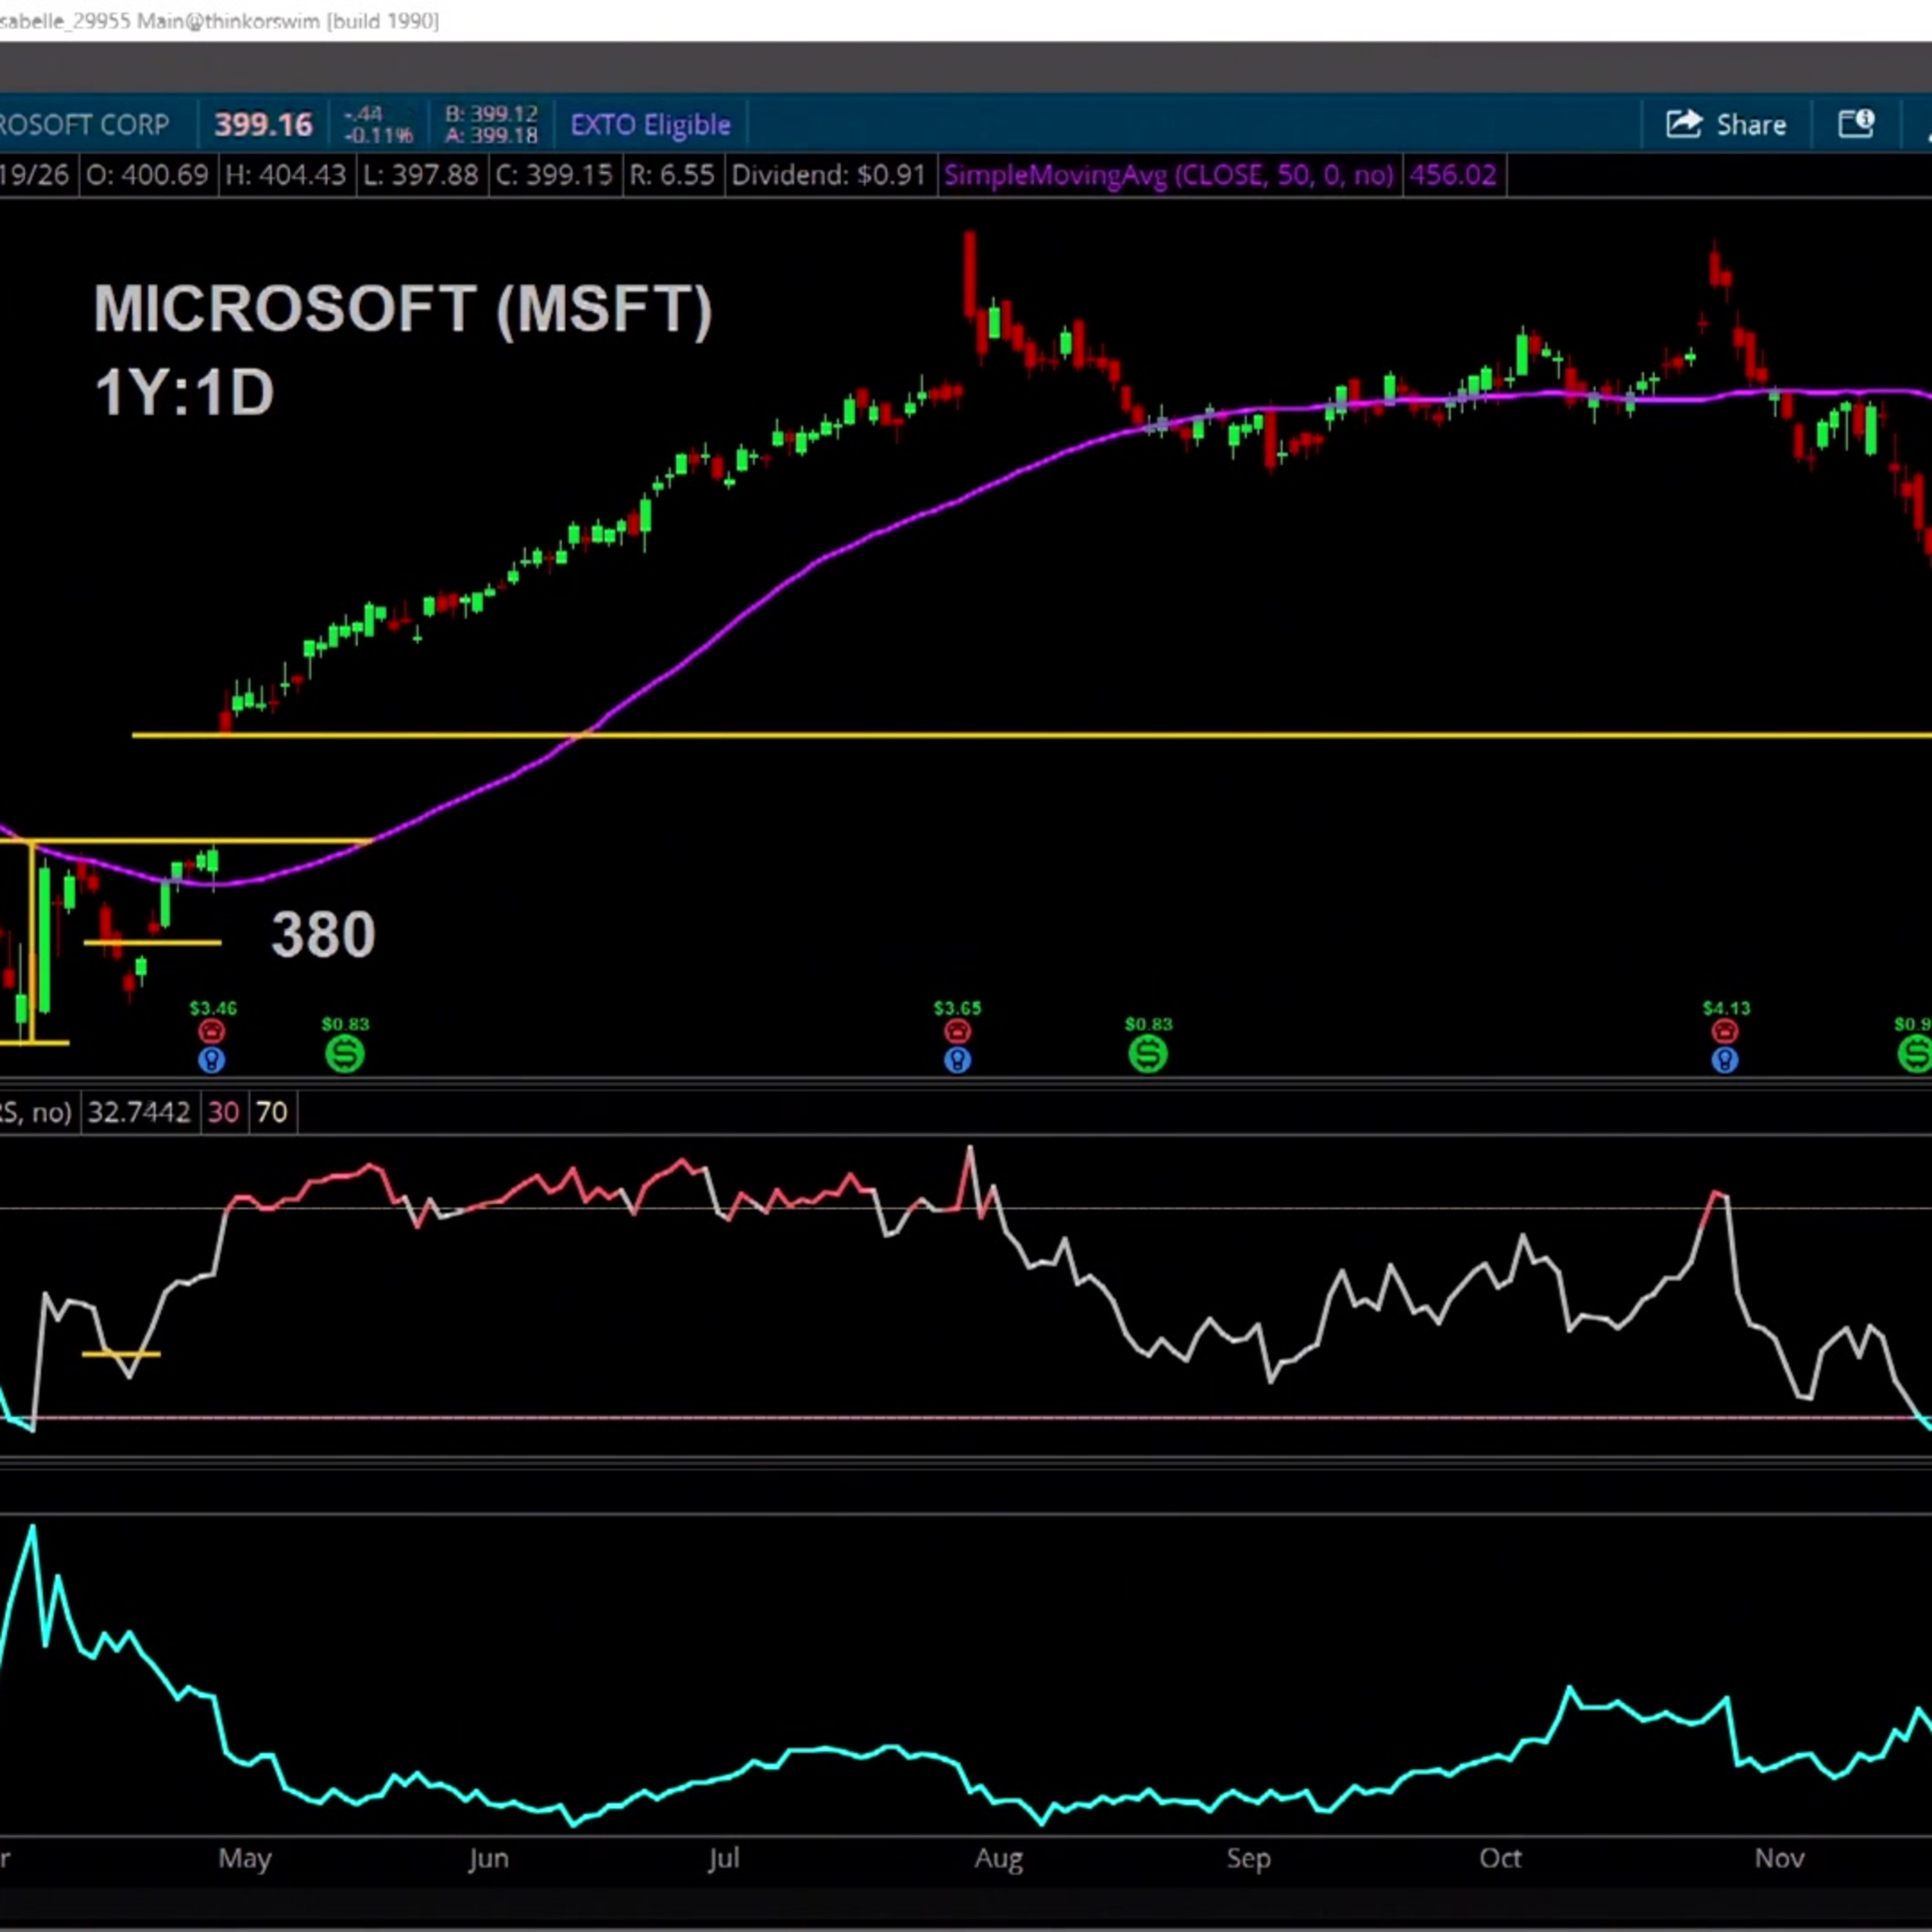The width and height of the screenshot is (1932, 1932).
Task: Click the red earnings call icon under $3.65
Action: (x=957, y=1031)
